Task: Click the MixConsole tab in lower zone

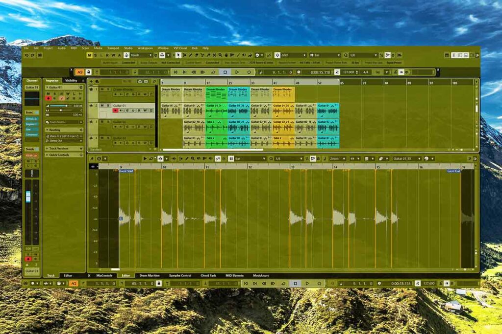Action: pyautogui.click(x=104, y=275)
